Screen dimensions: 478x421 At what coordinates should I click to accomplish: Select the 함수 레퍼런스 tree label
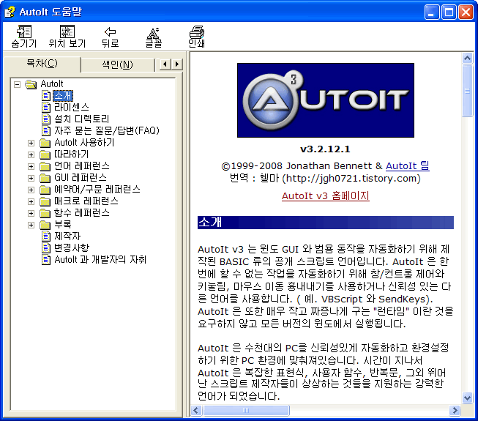tap(82, 213)
